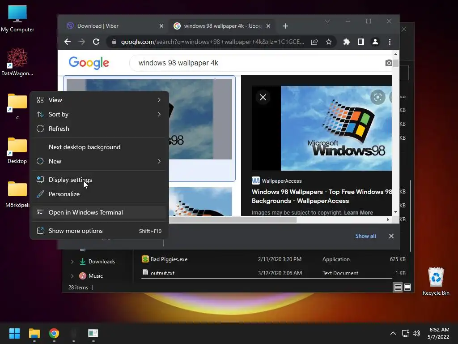Expand View submenu arrow

[x=159, y=100]
